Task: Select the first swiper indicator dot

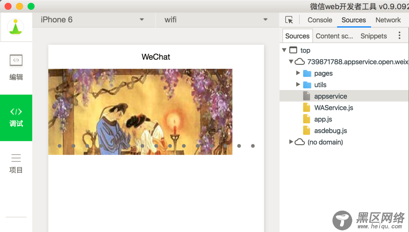Action: [59, 146]
